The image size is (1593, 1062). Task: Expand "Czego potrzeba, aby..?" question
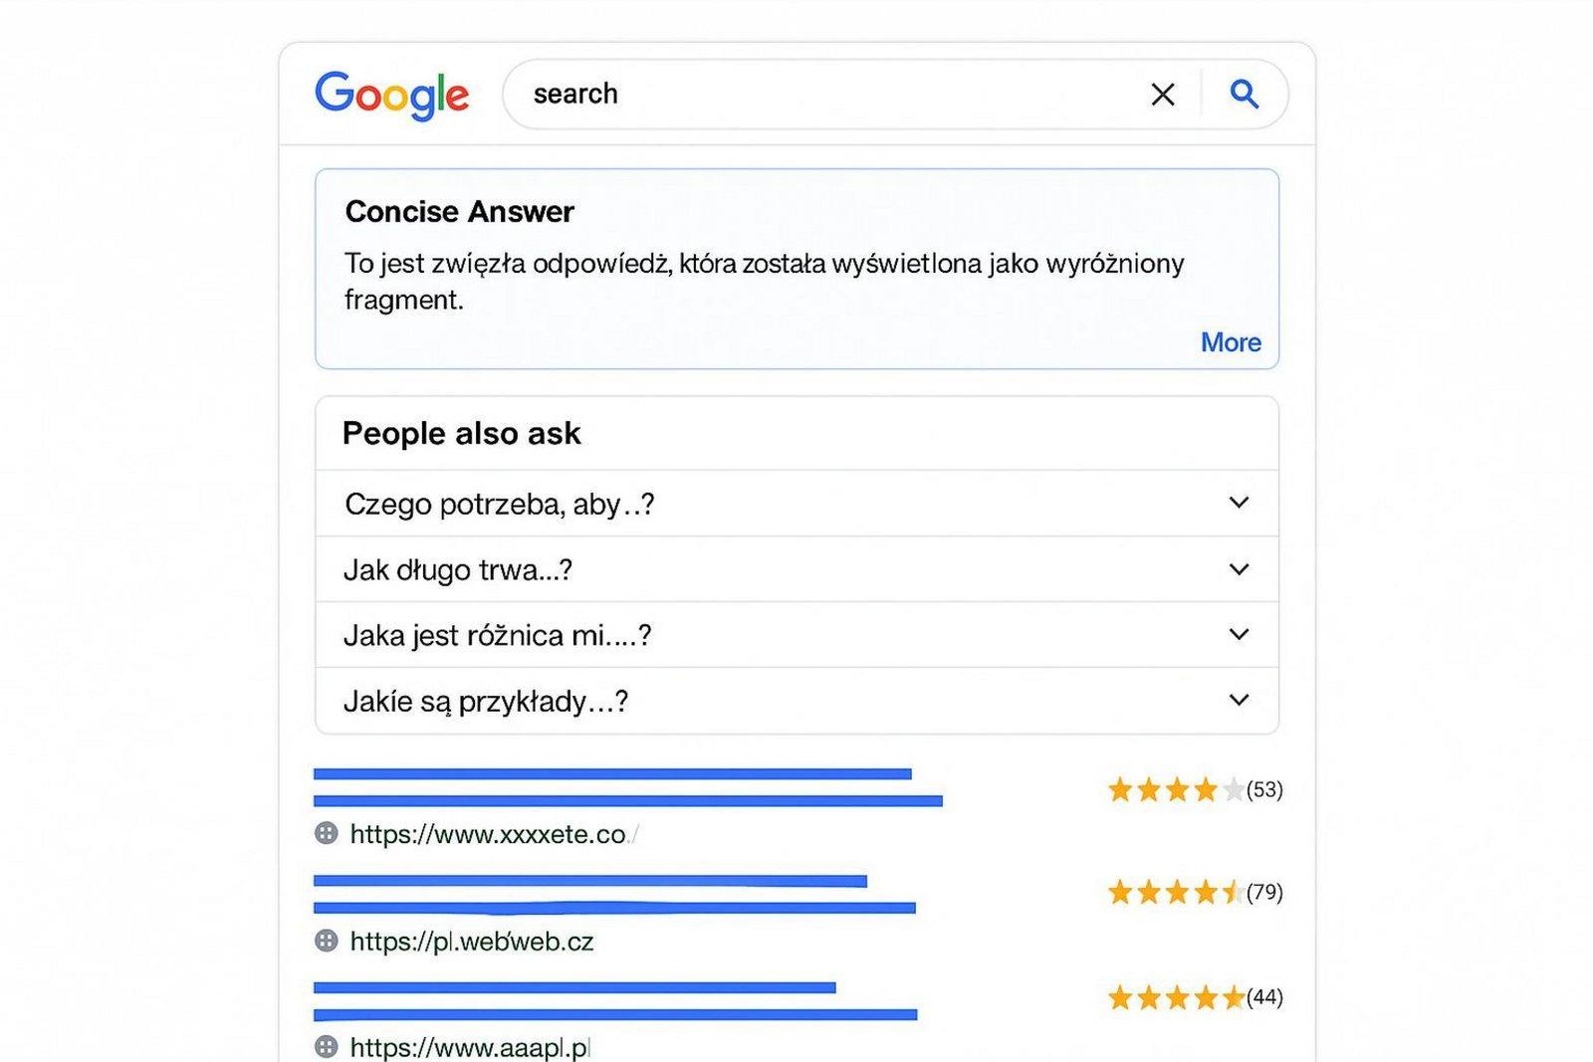pos(796,504)
